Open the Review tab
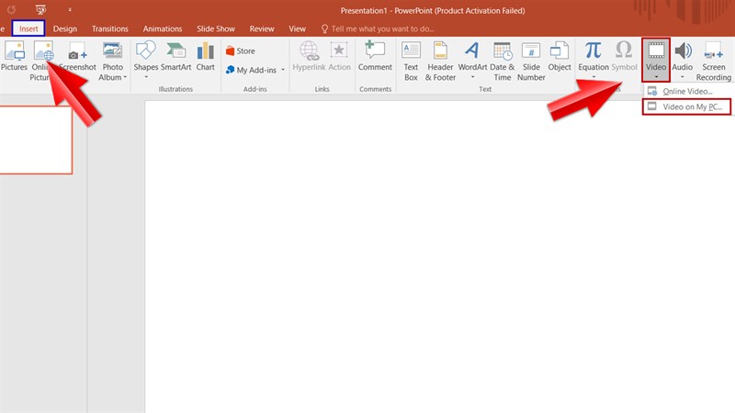 262,28
